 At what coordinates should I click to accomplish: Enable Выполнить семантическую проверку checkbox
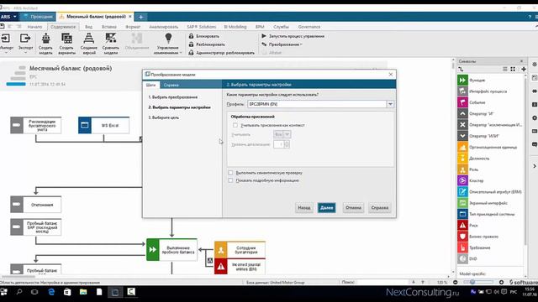pyautogui.click(x=230, y=173)
